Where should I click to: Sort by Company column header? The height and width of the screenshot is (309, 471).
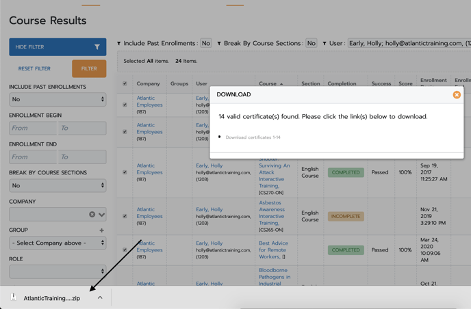pos(148,83)
